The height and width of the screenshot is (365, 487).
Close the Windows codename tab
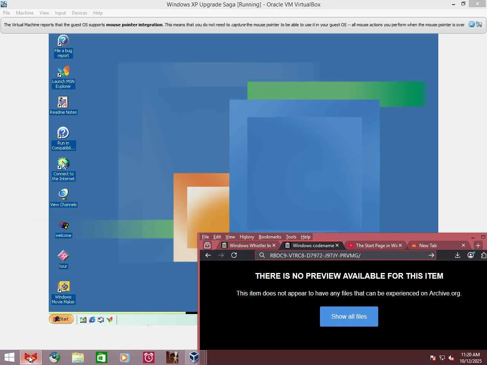pyautogui.click(x=337, y=246)
